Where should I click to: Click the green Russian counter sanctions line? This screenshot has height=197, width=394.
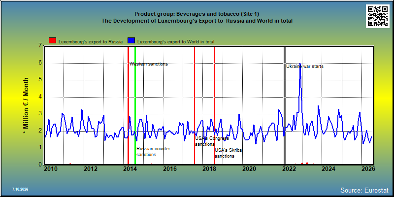click(135, 105)
